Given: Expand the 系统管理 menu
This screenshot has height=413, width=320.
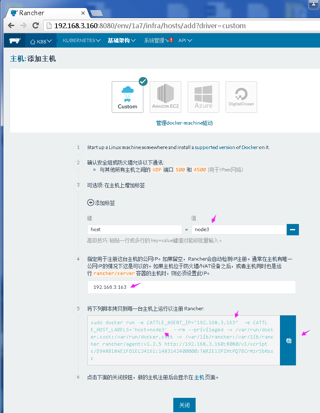Looking at the screenshot, I should click(156, 40).
